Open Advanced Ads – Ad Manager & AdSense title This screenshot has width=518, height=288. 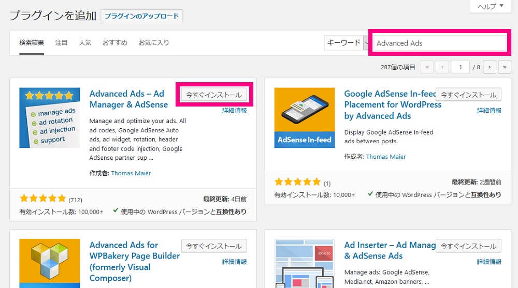point(129,99)
